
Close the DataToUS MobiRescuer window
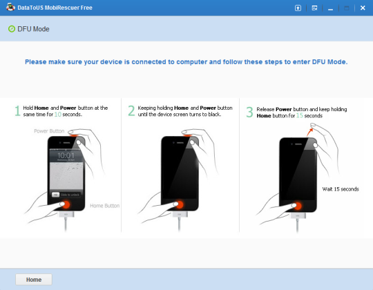pos(363,8)
